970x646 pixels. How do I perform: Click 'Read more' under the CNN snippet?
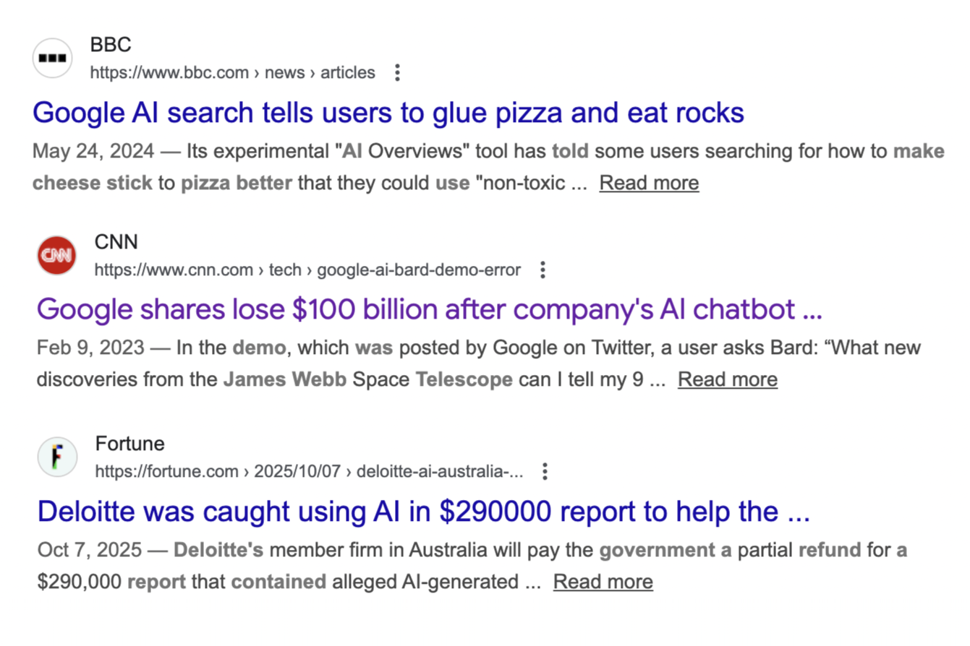tap(728, 379)
